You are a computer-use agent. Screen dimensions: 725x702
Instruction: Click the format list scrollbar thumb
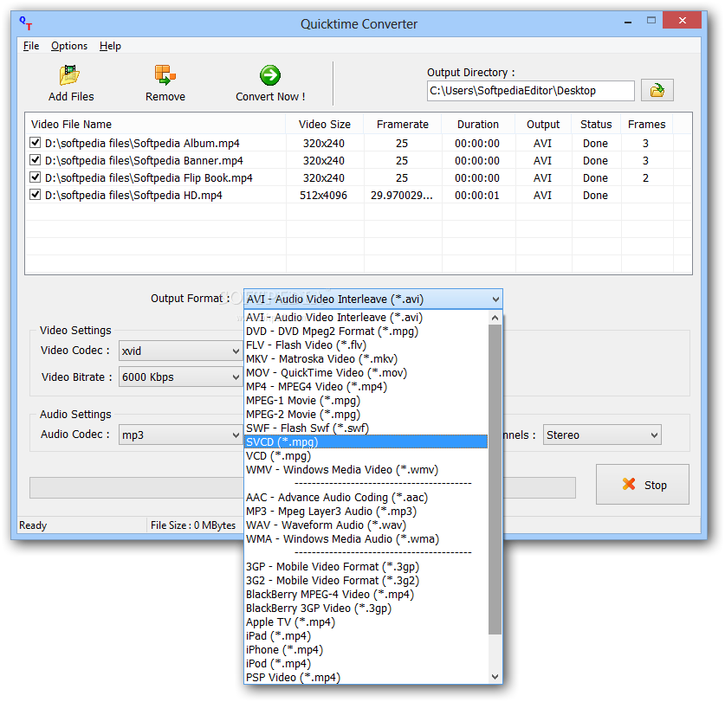tap(495, 480)
